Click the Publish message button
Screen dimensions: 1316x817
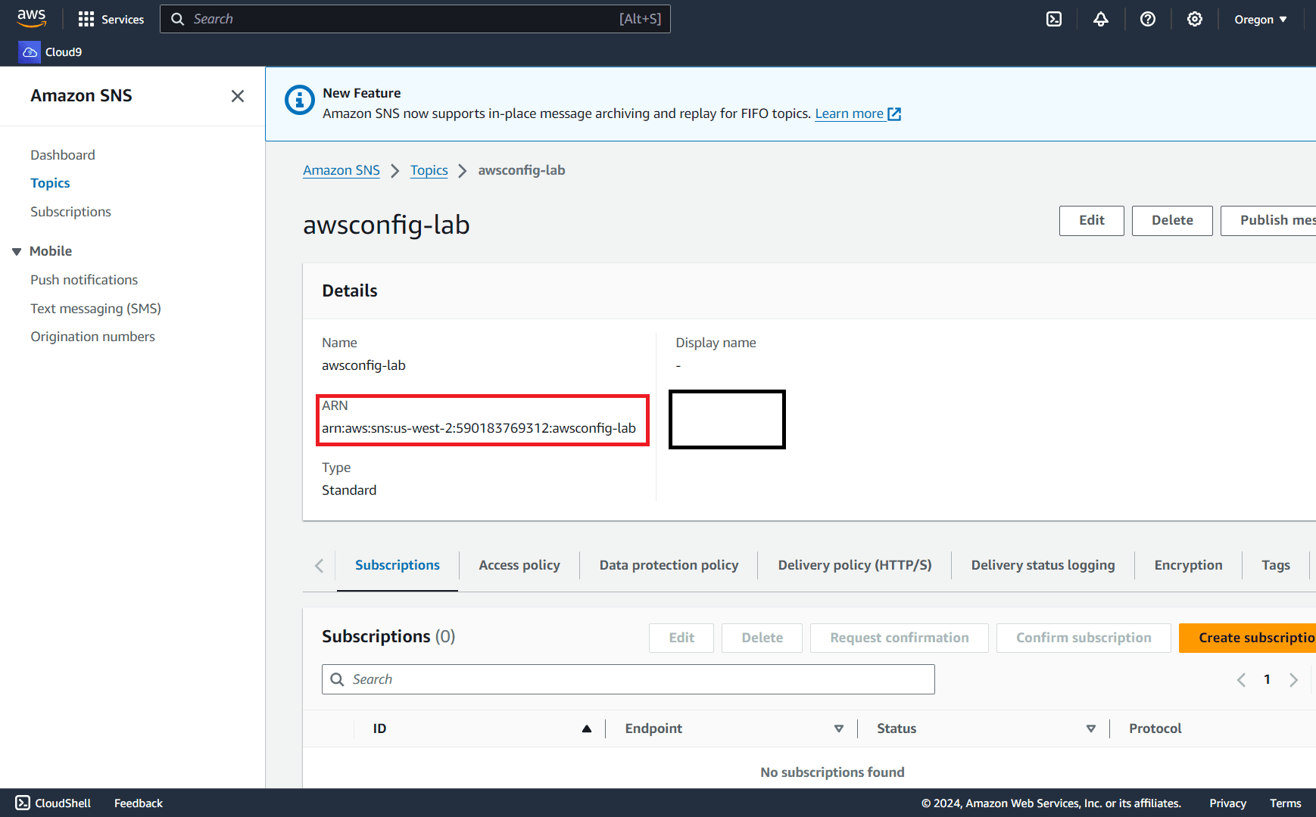click(x=1269, y=220)
